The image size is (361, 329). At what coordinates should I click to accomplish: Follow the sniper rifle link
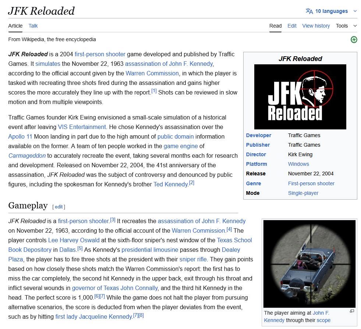tap(193, 259)
